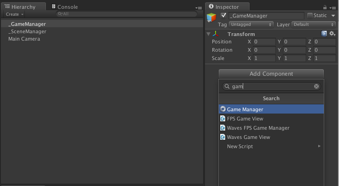Click the FPS Game View script icon
The image size is (339, 186).
tap(222, 119)
